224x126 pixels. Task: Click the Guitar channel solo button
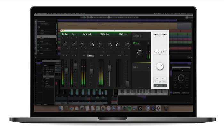[x=63, y=56]
